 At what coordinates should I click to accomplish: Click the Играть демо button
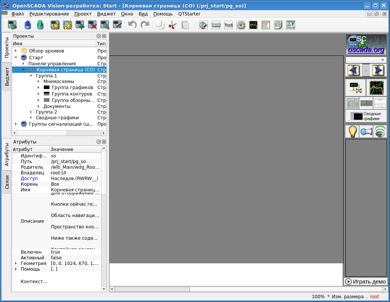365,282
